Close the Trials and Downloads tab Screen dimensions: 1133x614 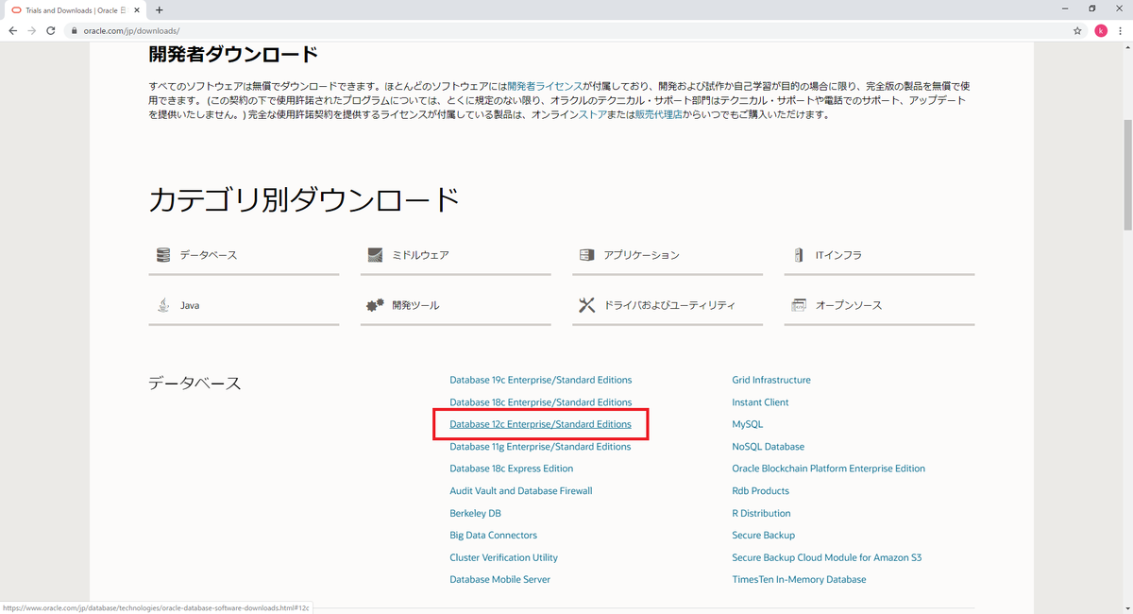coord(136,9)
